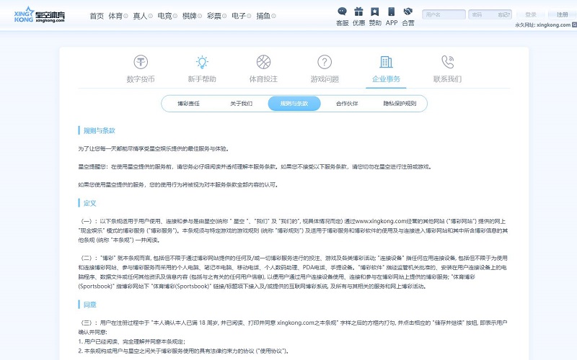Open 新手帮助 lightbulb help section
This screenshot has width=577, height=360.
pyautogui.click(x=202, y=63)
